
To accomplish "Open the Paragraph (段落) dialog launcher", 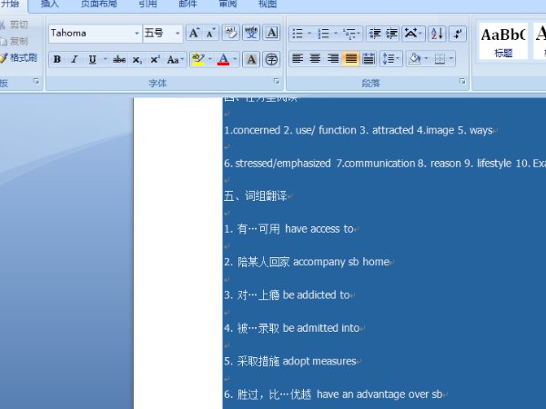I will pos(462,82).
